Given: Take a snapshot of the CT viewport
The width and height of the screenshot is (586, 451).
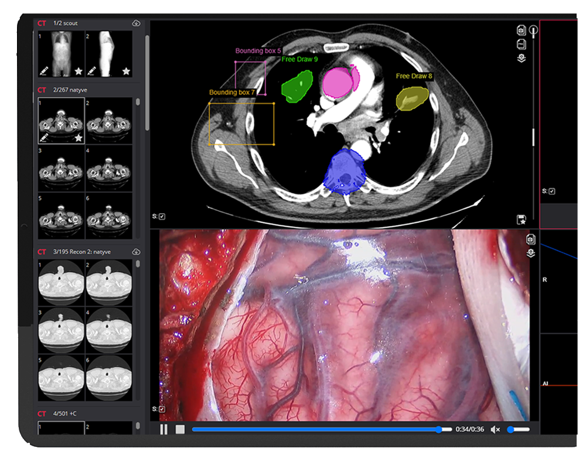Looking at the screenshot, I should coord(522,30).
